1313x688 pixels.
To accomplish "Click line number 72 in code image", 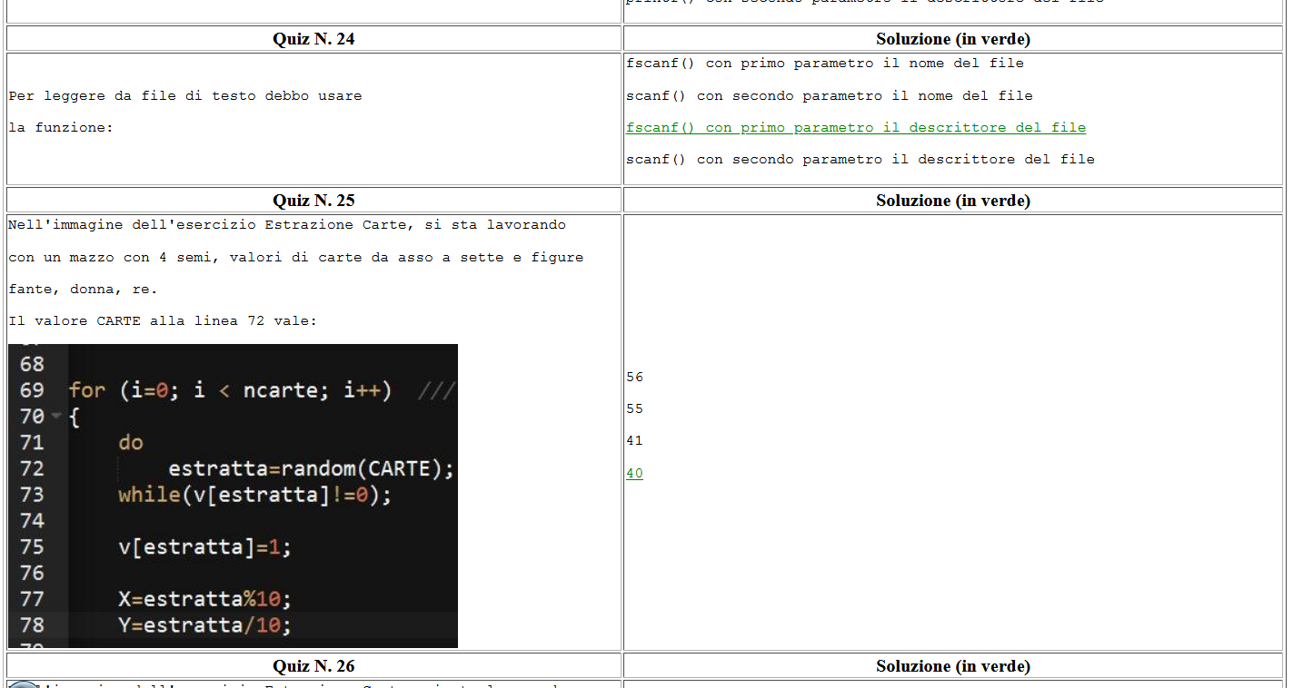I will pos(32,468).
